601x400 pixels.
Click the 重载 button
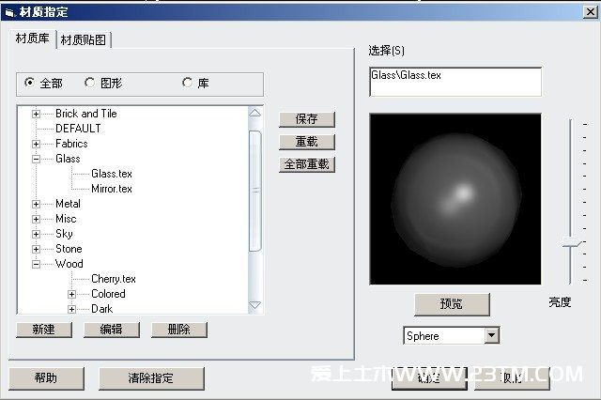(307, 142)
